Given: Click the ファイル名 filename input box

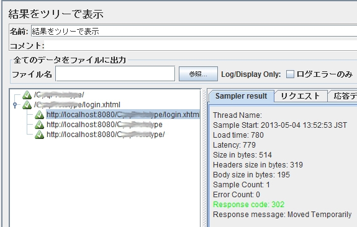Looking at the screenshot, I should (x=115, y=74).
